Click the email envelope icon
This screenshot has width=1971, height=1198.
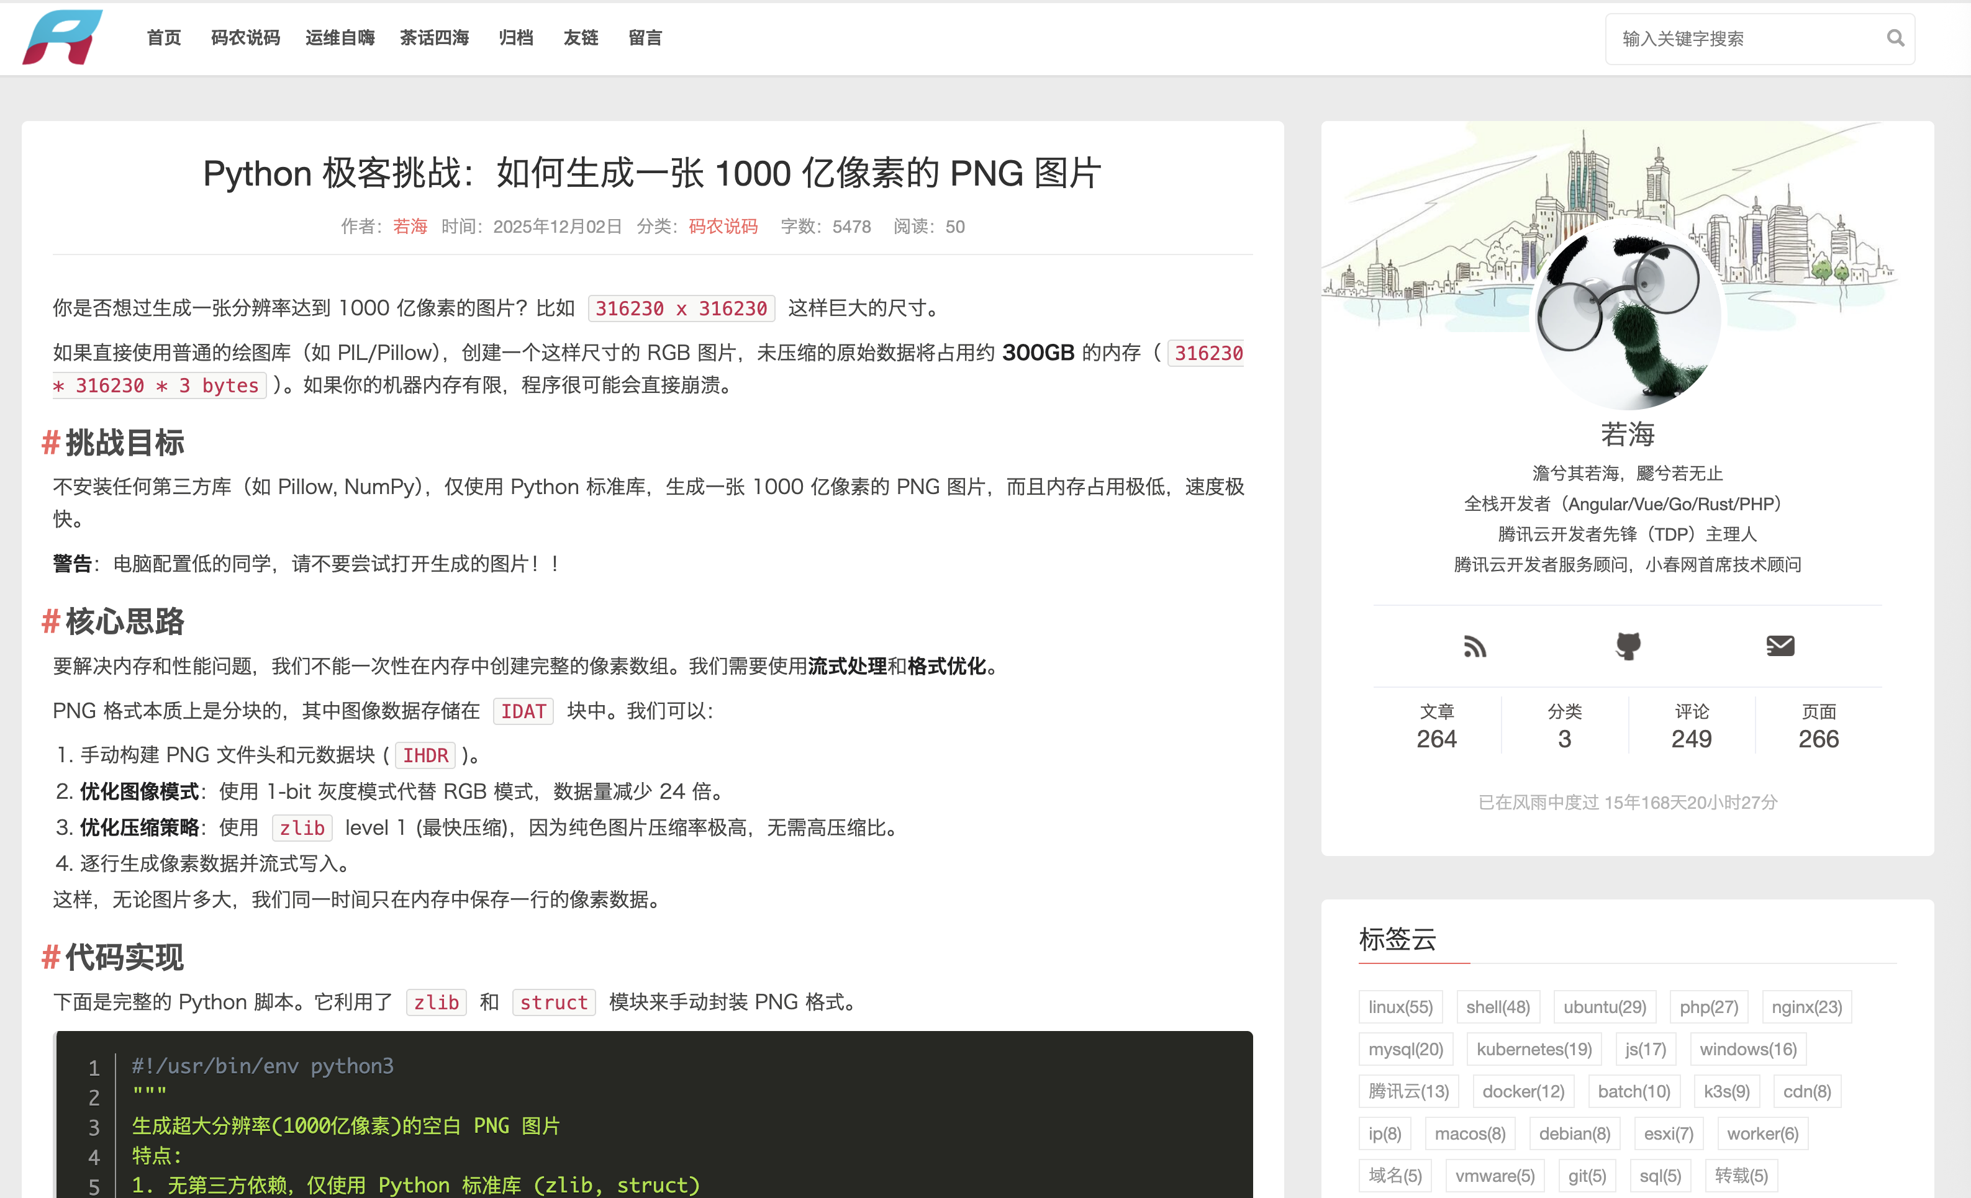pyautogui.click(x=1780, y=646)
